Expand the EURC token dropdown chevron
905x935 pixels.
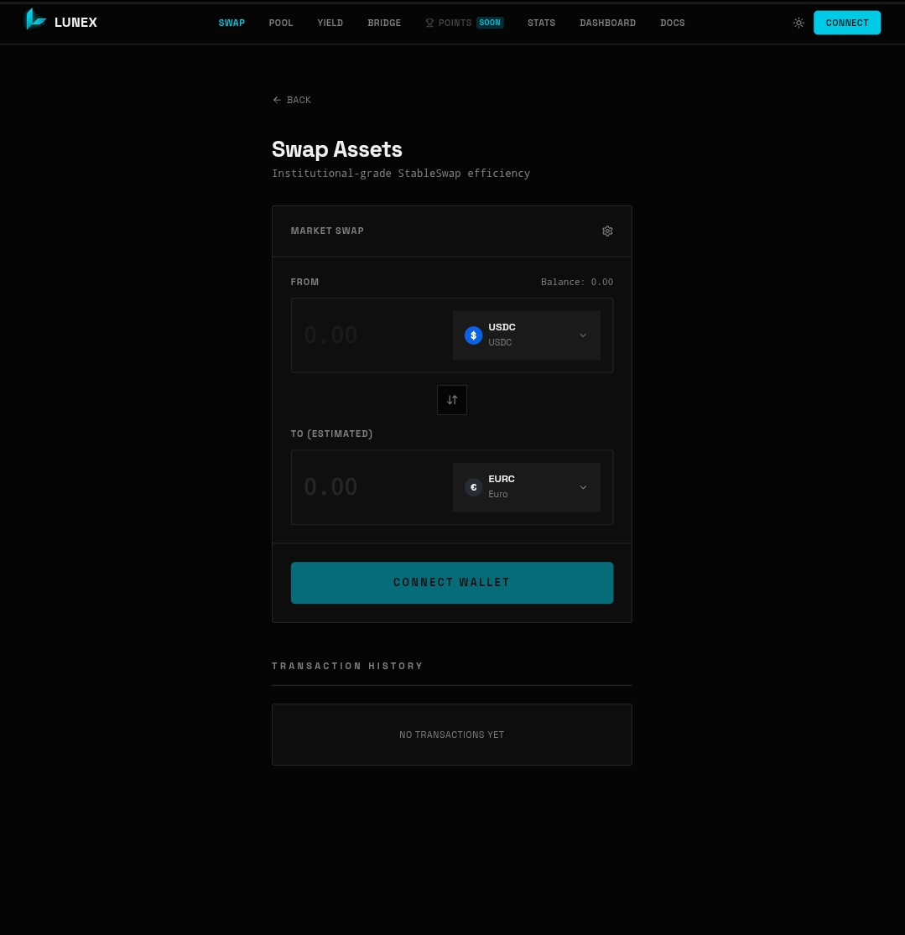point(583,487)
